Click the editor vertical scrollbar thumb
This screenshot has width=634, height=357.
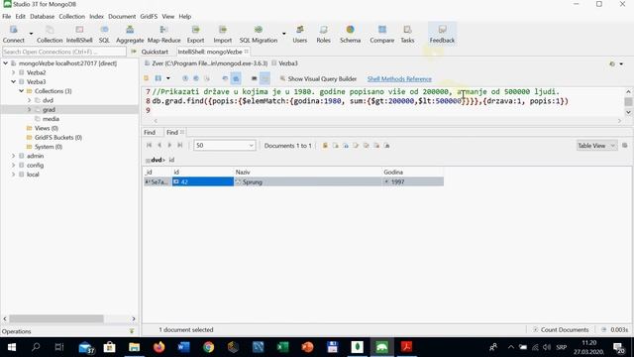click(628, 101)
